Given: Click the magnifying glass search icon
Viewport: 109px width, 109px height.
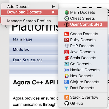Looking at the screenshot, I should pos(5,26).
